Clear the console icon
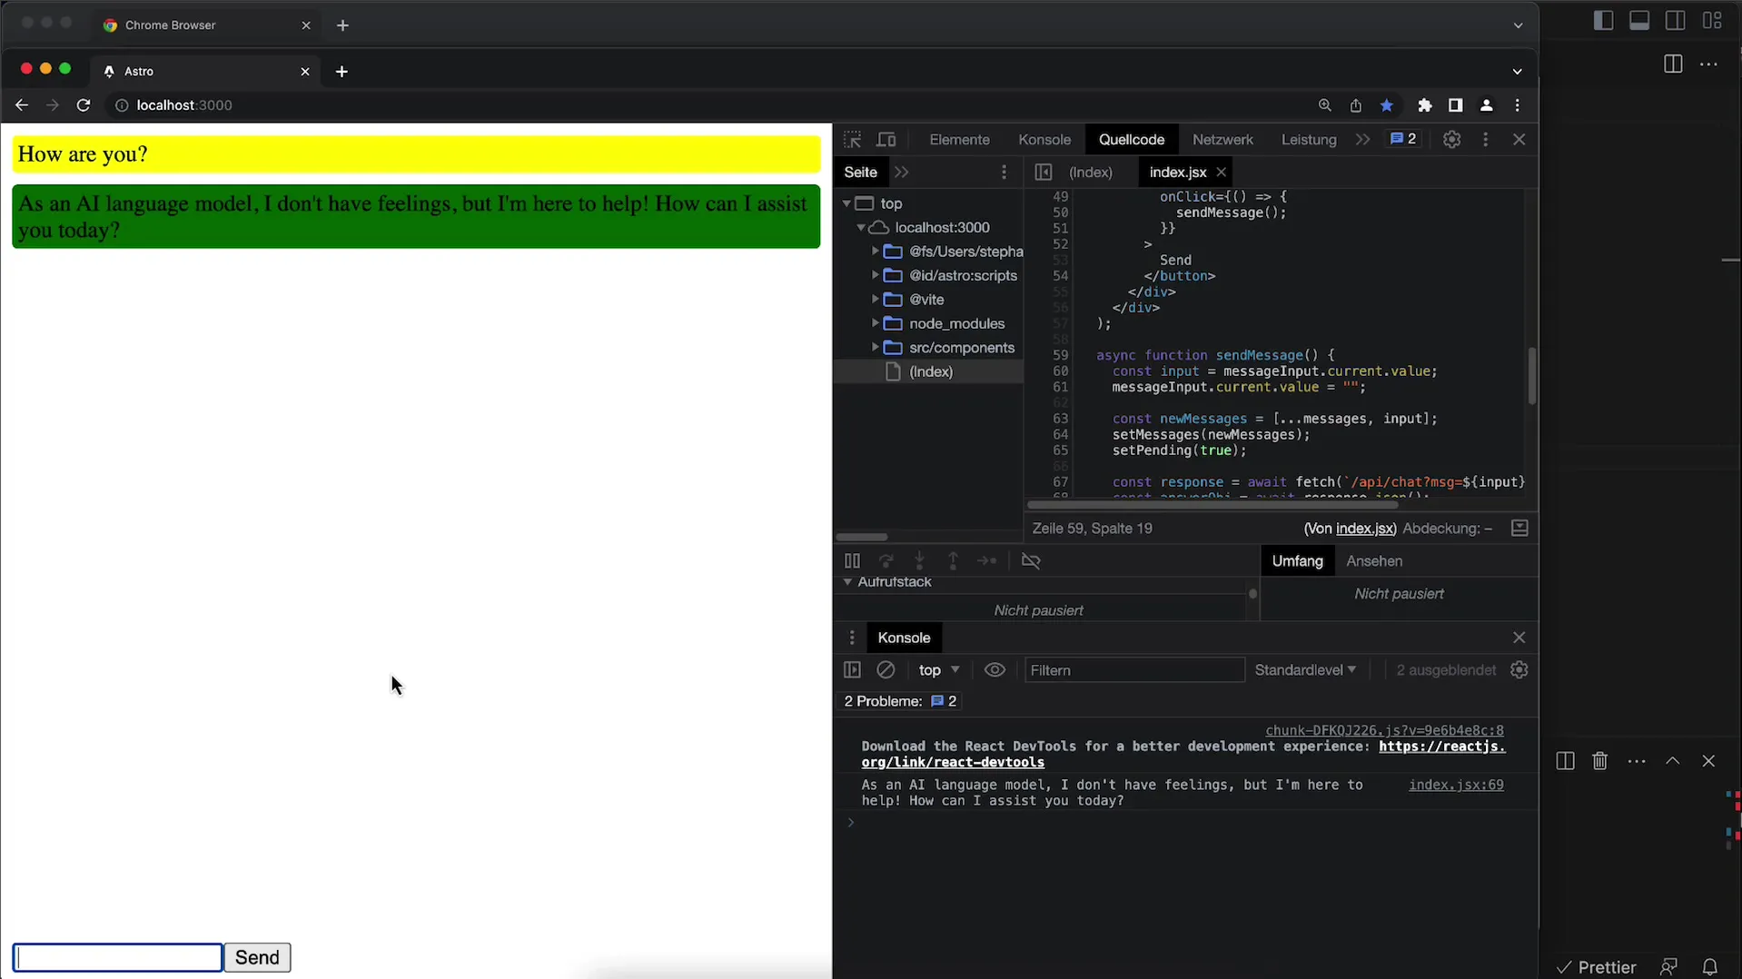 point(886,670)
